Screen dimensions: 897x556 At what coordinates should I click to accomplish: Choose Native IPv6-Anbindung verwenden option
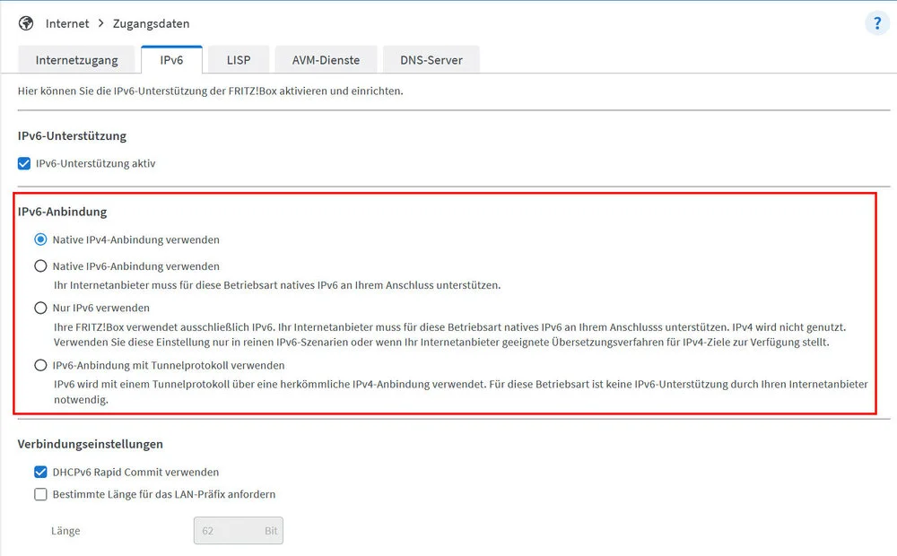(x=40, y=266)
